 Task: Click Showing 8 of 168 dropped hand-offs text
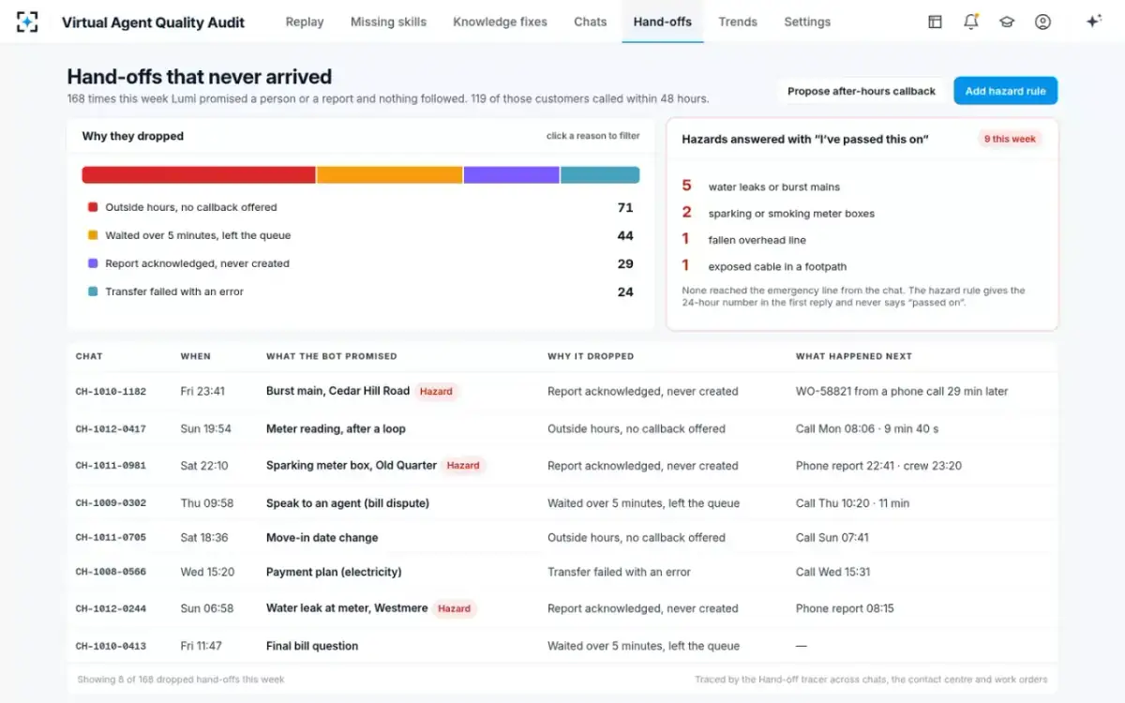click(180, 680)
